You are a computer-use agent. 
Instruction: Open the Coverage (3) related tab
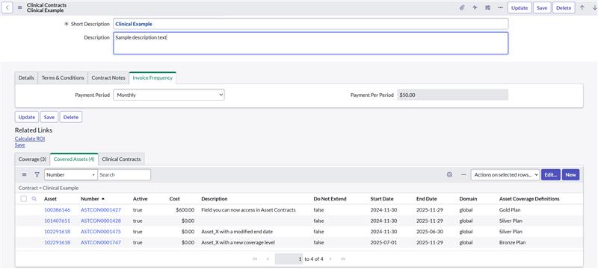click(x=32, y=159)
